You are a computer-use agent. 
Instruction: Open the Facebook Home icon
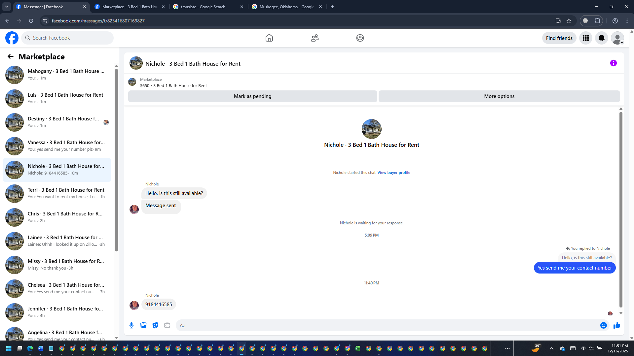tap(269, 38)
